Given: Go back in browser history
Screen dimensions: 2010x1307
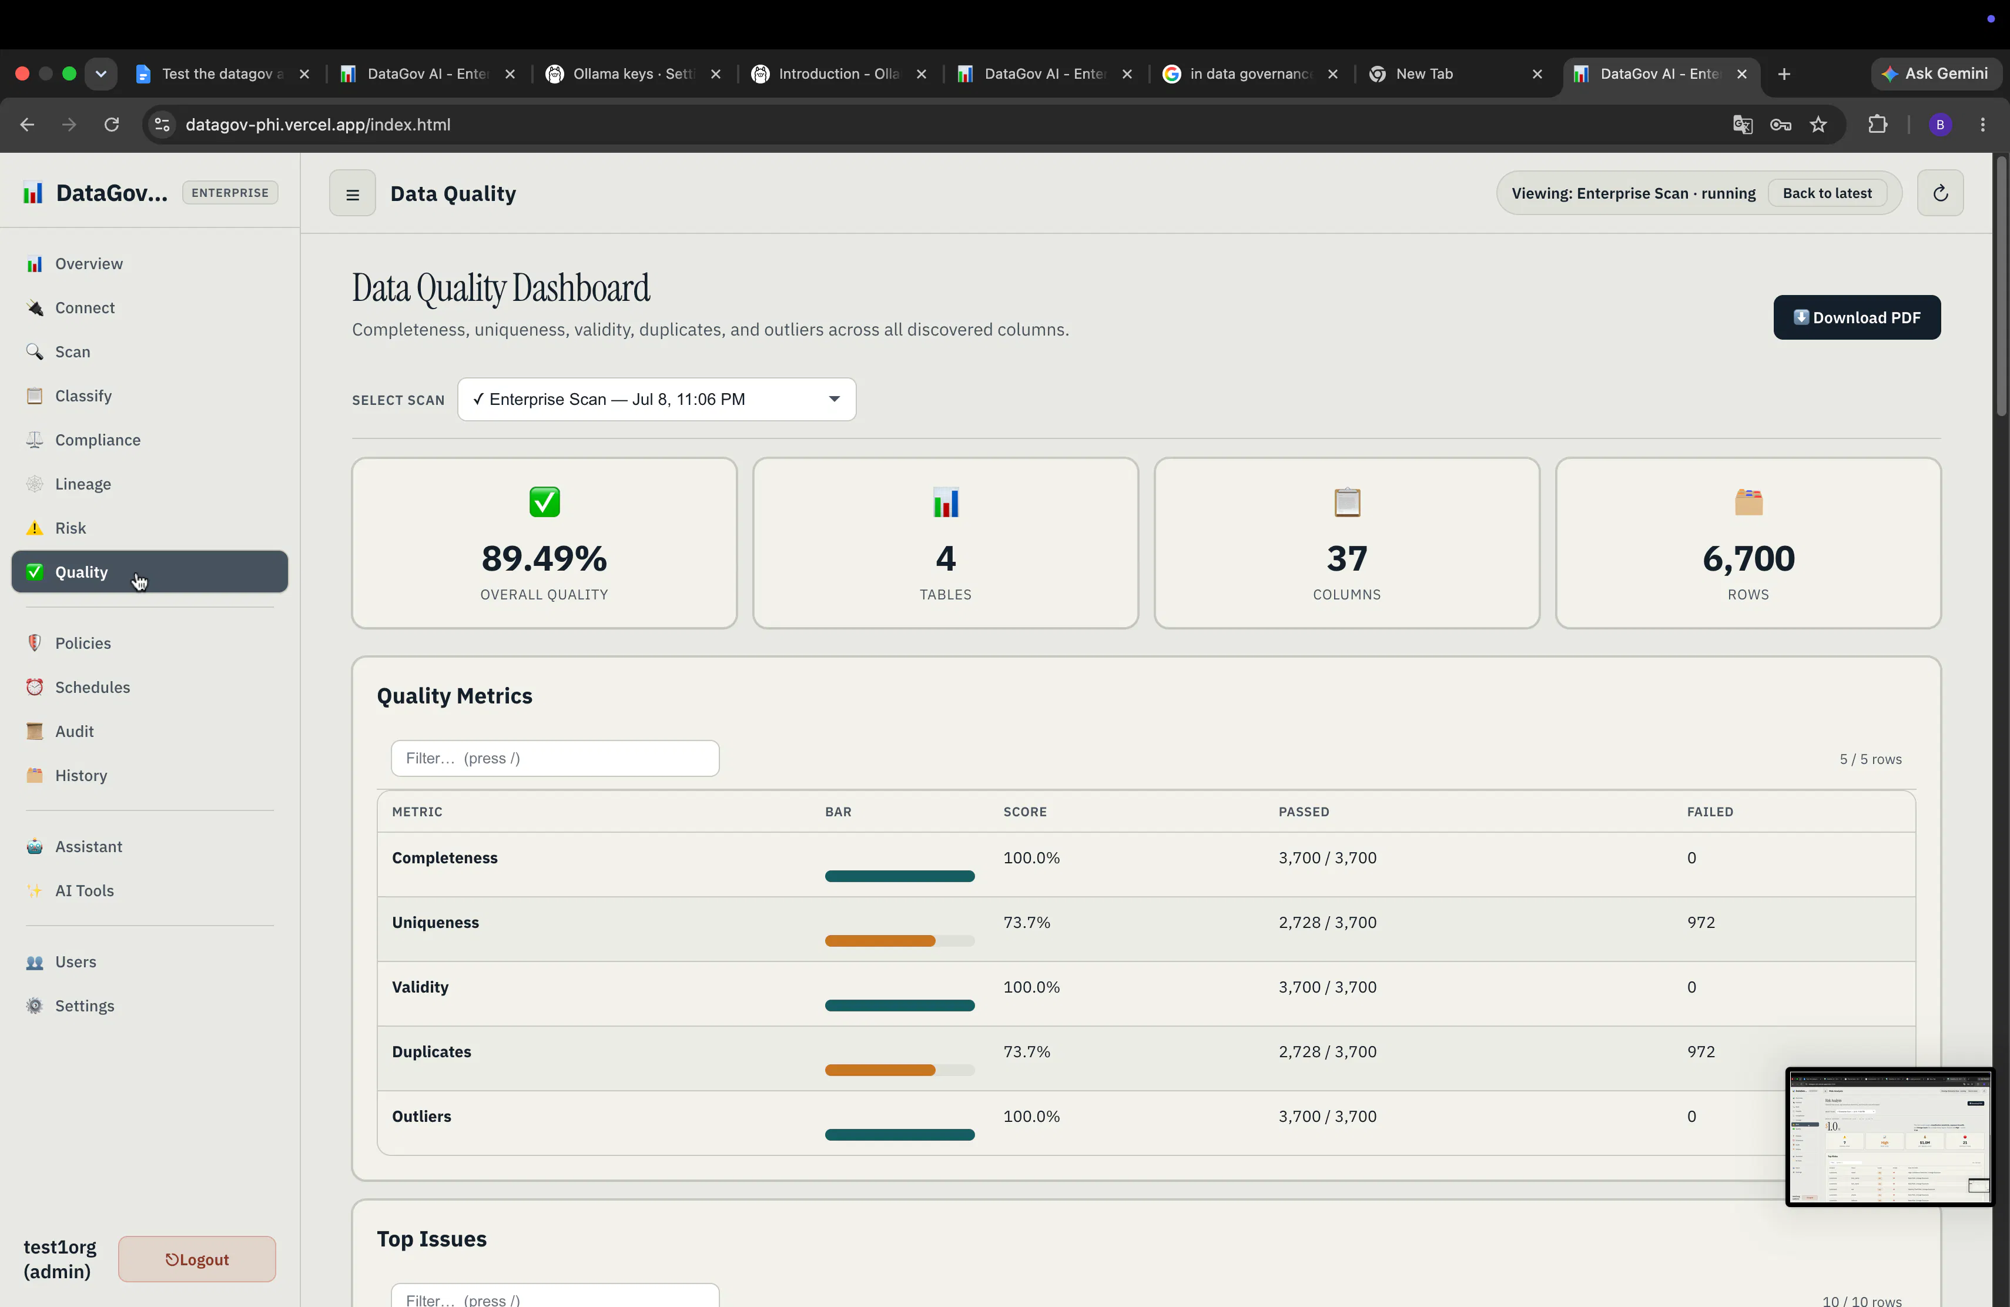Looking at the screenshot, I should (27, 125).
